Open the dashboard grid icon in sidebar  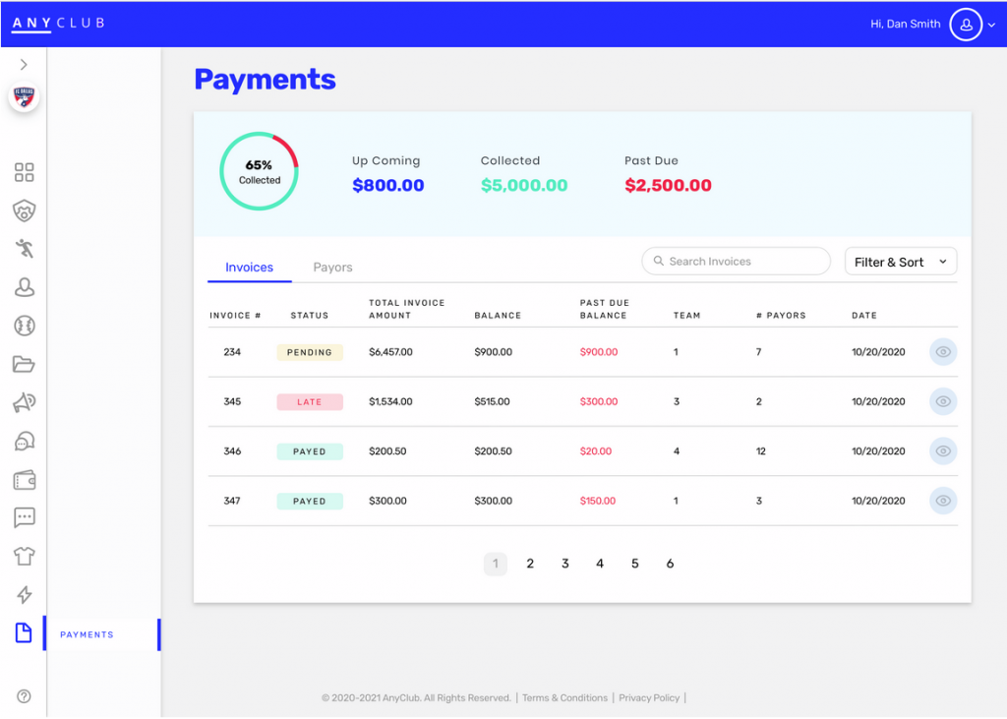(x=24, y=172)
